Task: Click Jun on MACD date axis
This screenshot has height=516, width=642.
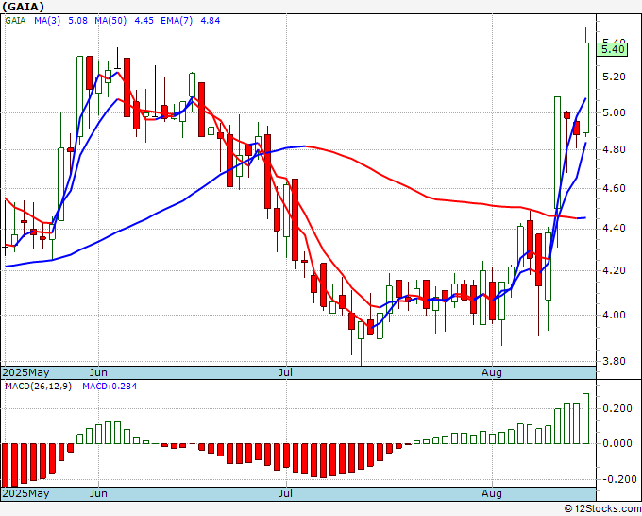Action: [x=98, y=493]
